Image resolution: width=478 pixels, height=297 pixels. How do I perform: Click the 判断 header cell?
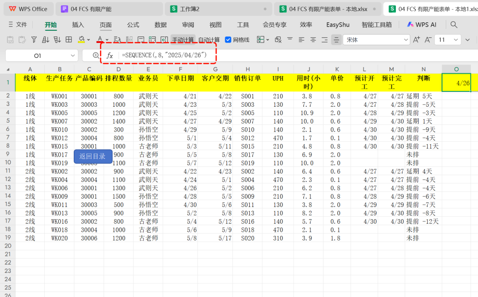coord(423,82)
